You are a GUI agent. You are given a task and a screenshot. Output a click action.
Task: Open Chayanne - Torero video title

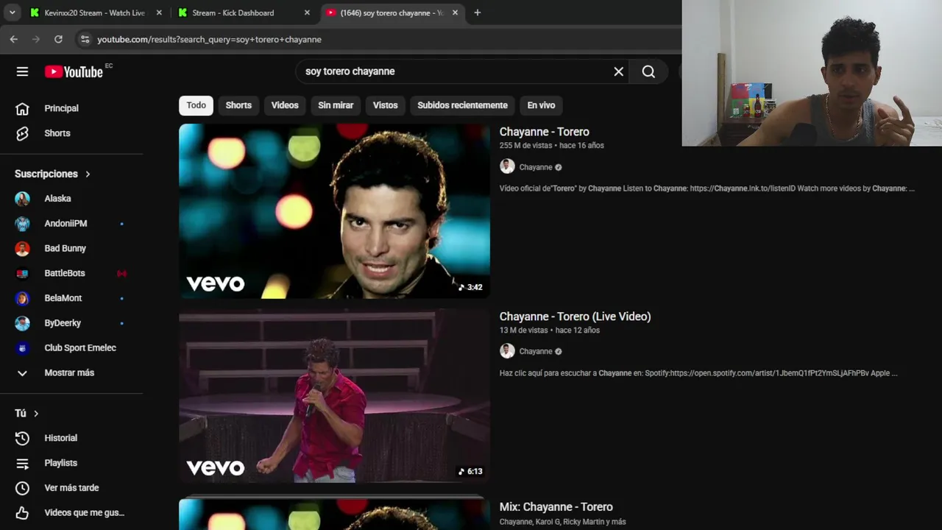pos(545,132)
